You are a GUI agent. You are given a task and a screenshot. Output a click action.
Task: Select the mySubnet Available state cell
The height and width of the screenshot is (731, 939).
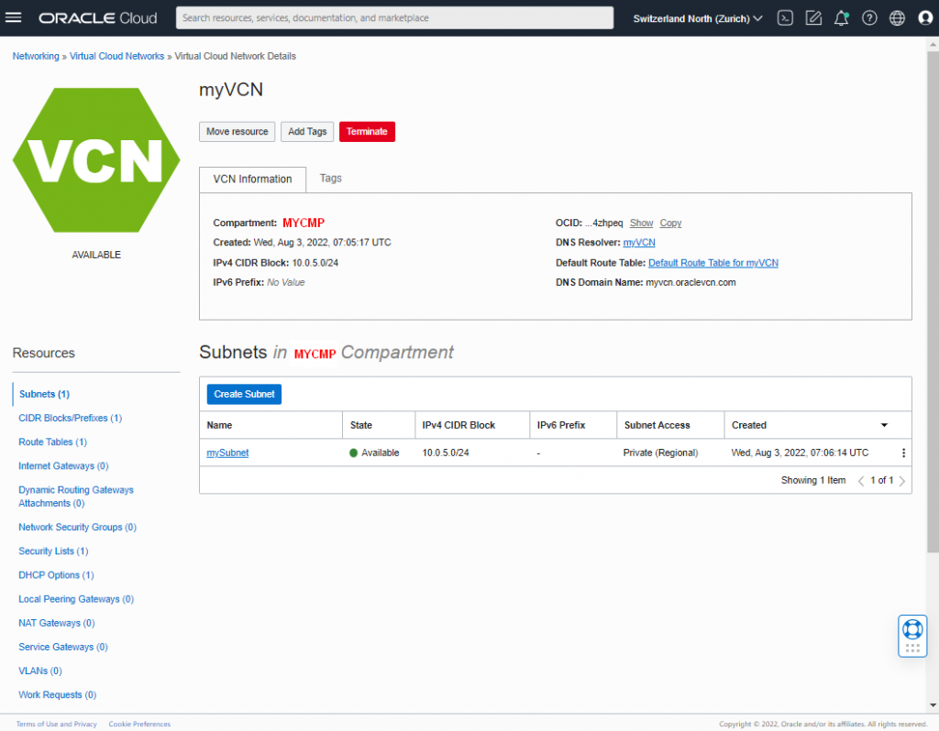[x=374, y=453]
